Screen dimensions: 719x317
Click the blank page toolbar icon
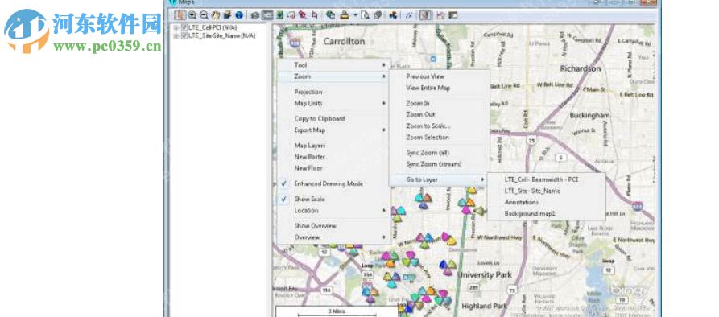tap(365, 15)
